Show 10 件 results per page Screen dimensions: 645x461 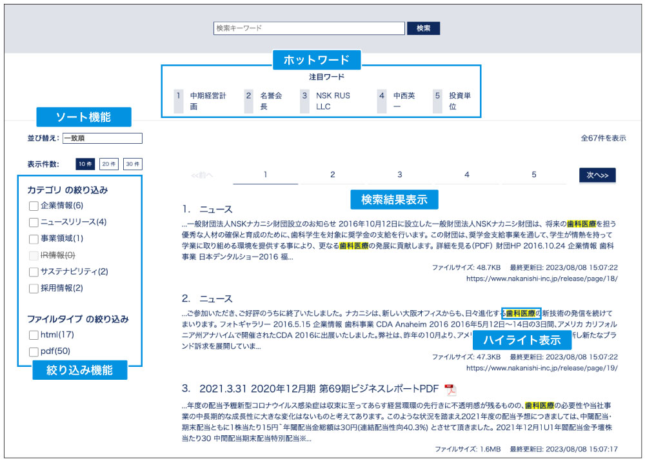85,164
